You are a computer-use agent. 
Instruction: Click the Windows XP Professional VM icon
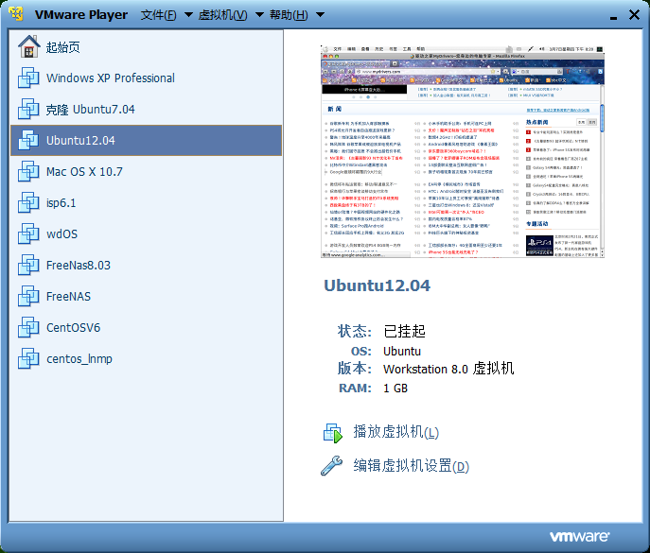pos(28,78)
